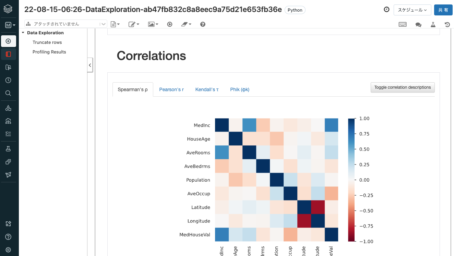Open Search from the left sidebar
Screen dimensions: 454x256
[x=9, y=93]
